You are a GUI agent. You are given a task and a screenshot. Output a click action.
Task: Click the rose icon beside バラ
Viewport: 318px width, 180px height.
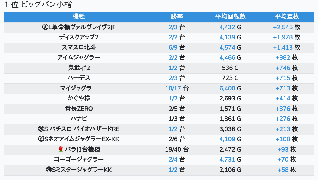coord(61,150)
